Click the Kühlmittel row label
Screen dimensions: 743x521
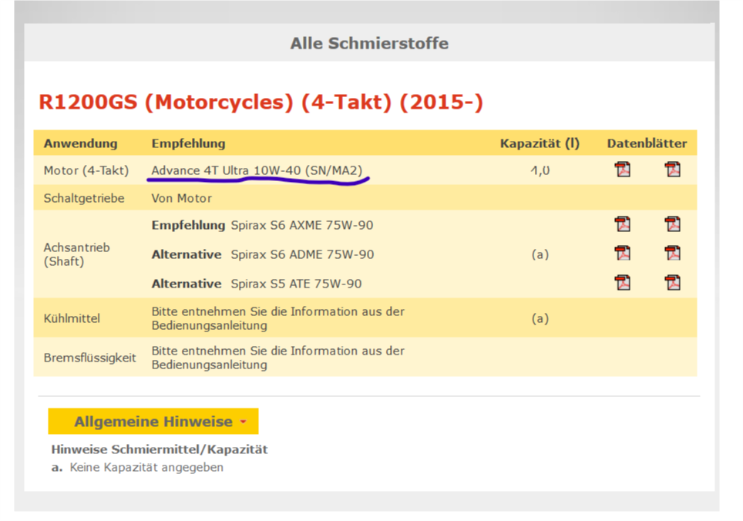tap(72, 318)
